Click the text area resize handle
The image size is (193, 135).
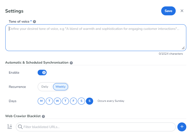click(183, 48)
